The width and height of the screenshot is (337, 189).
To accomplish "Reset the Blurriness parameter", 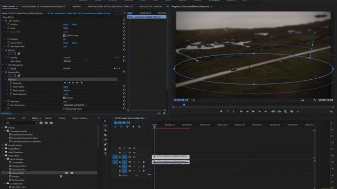I will 124,101.
